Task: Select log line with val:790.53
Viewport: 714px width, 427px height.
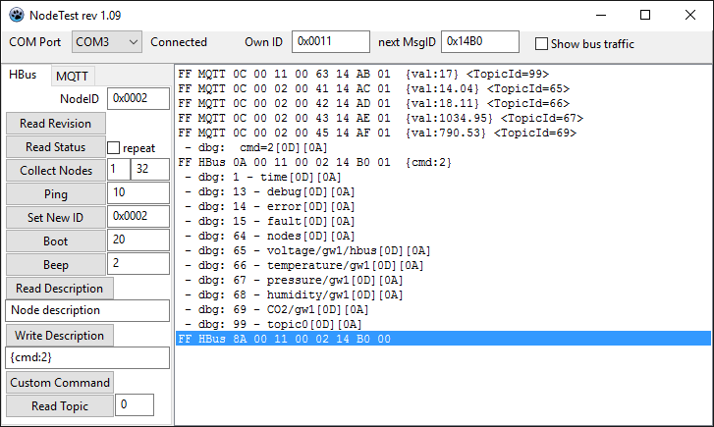Action: (x=443, y=133)
